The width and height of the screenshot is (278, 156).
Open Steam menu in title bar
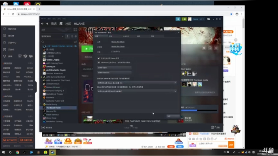click(43, 19)
